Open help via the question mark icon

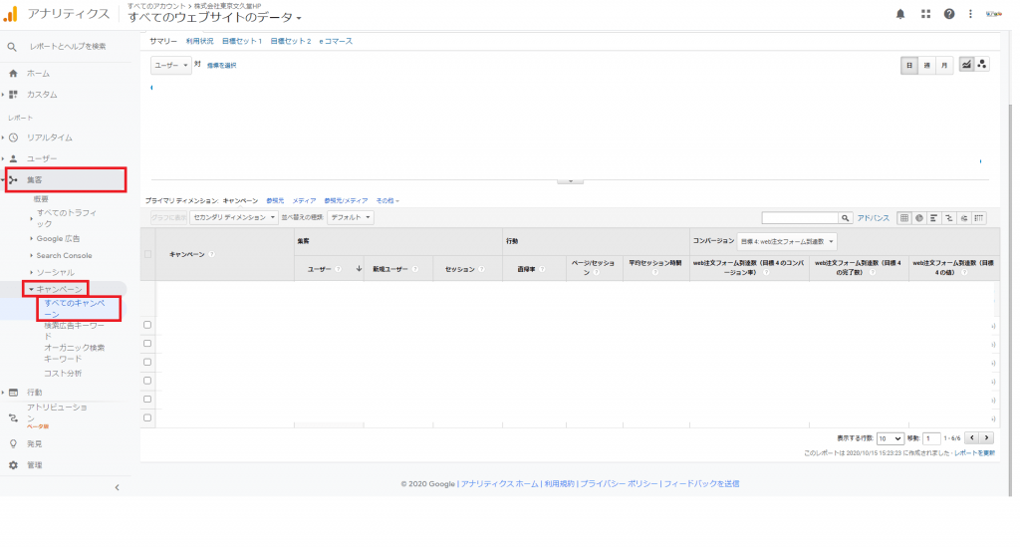tap(949, 14)
